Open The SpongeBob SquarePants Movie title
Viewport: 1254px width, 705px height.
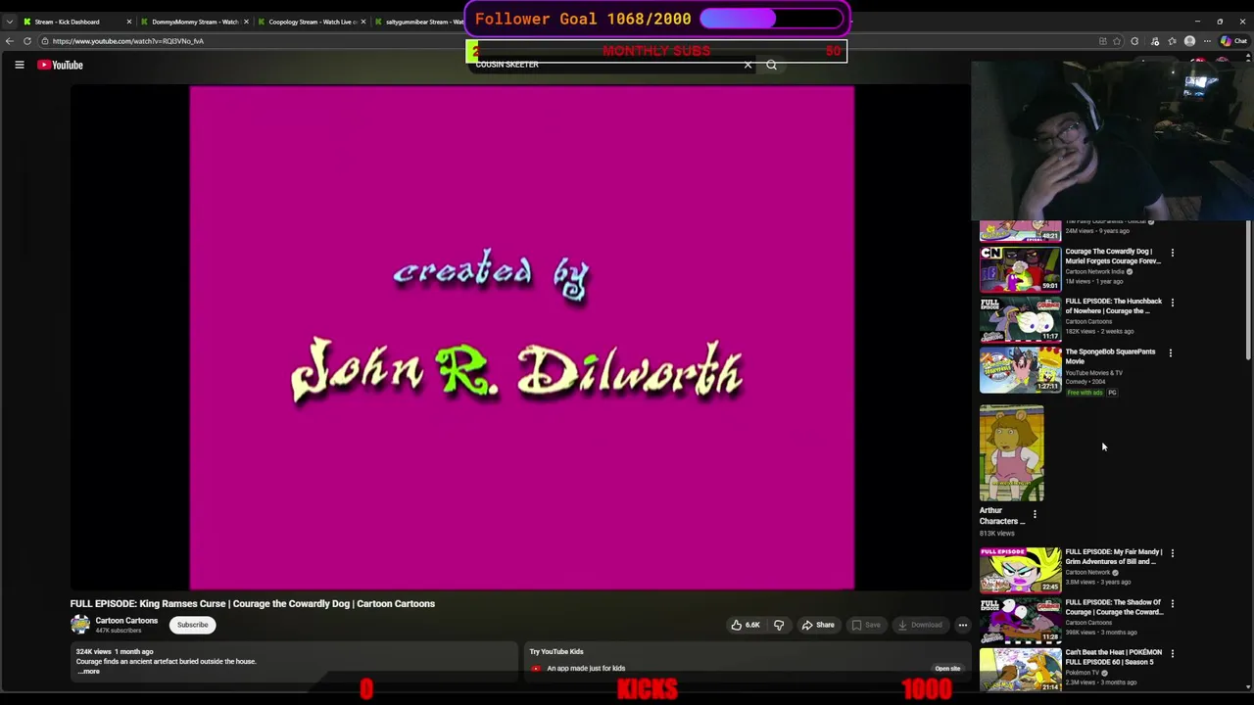point(1110,356)
